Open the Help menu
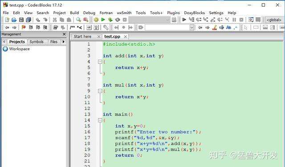Screen dimensions: 285x167 coord(232,13)
